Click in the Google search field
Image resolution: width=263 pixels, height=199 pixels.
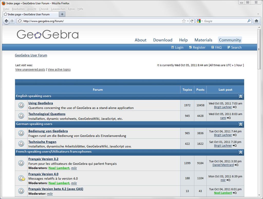point(225,21)
